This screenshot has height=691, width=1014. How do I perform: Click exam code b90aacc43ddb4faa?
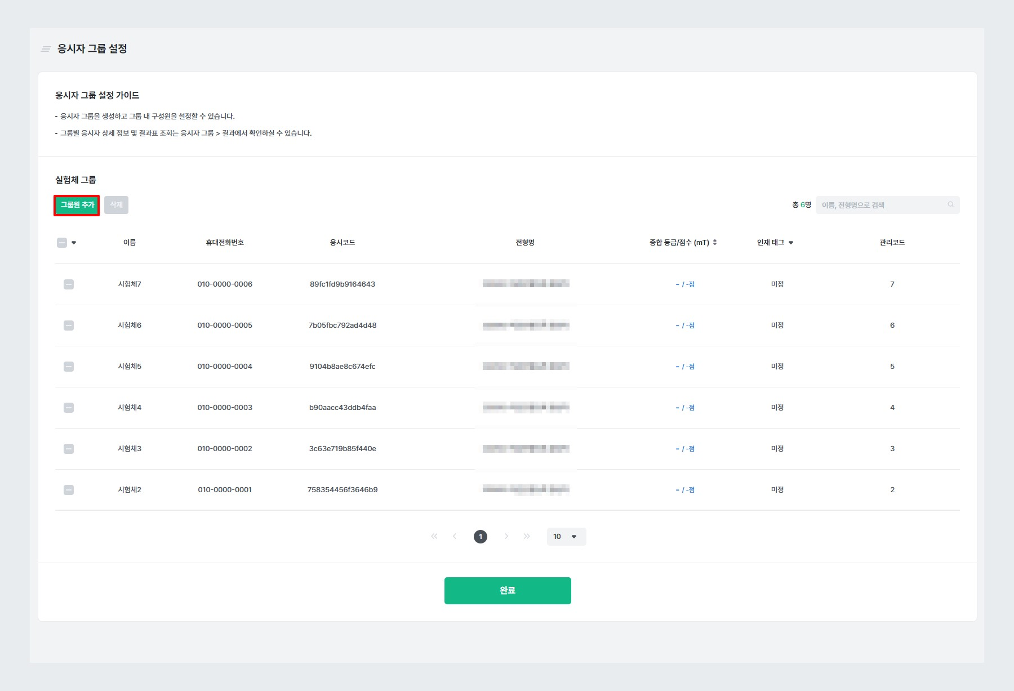point(343,408)
